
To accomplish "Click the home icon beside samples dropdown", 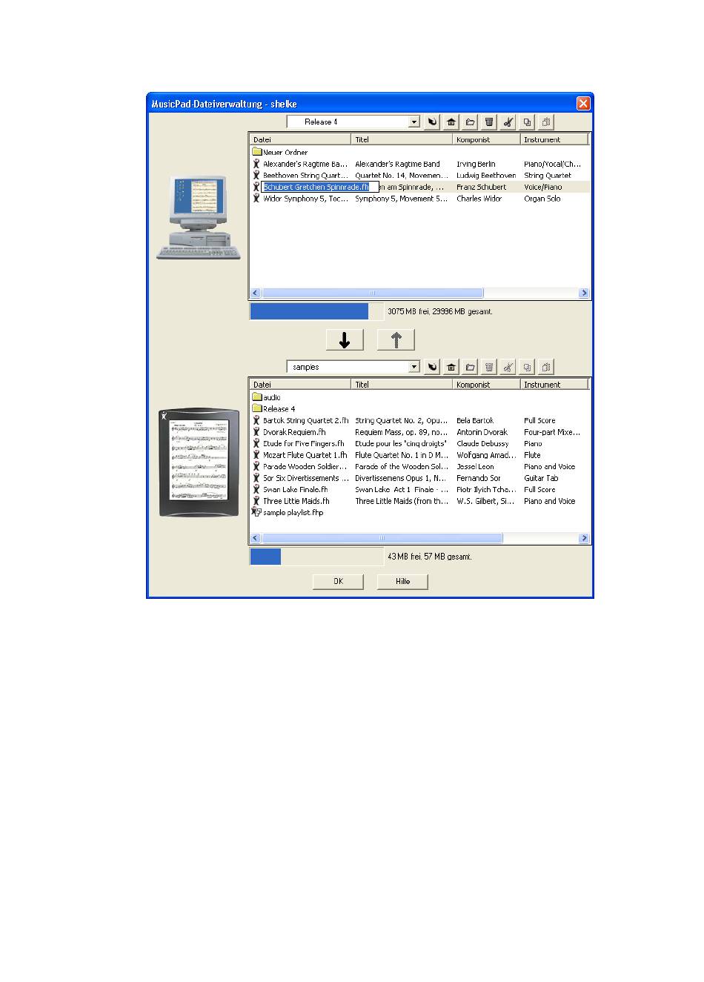I will (451, 367).
